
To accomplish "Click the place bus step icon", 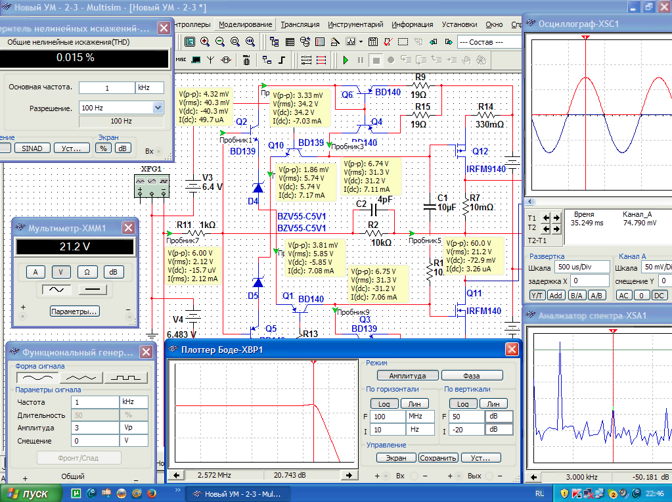I will pyautogui.click(x=282, y=60).
